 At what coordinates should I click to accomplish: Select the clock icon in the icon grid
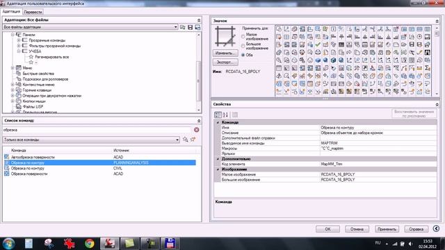coord(419,37)
